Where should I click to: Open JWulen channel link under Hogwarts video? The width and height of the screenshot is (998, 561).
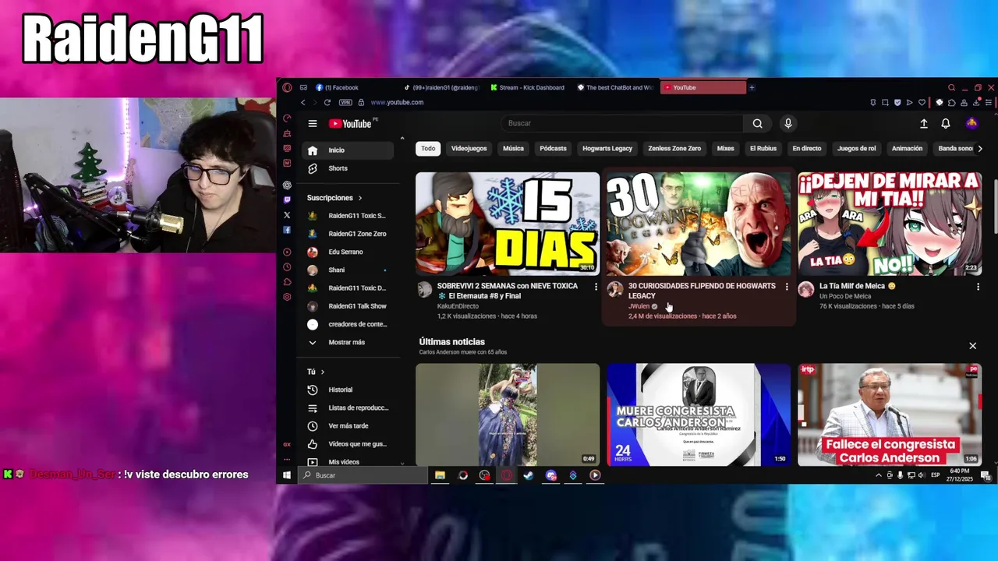click(x=639, y=306)
